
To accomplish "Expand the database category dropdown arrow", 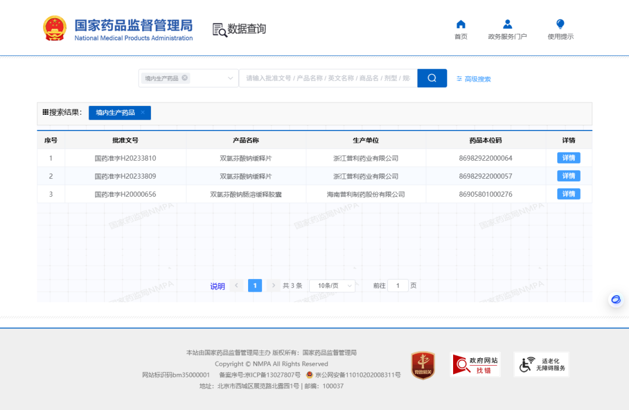I will point(230,78).
